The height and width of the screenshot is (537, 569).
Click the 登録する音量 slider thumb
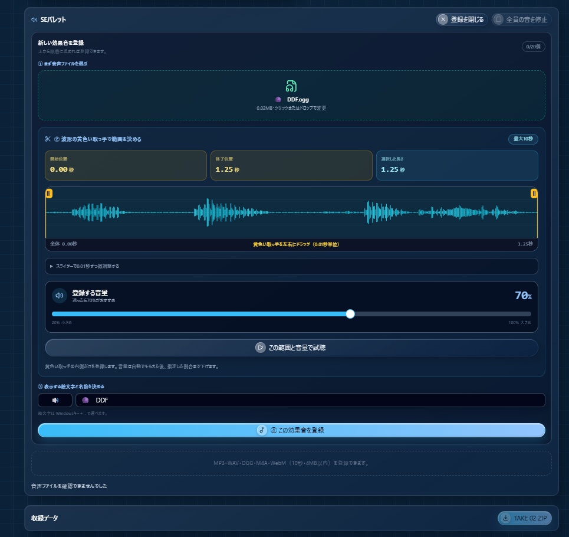(x=350, y=314)
